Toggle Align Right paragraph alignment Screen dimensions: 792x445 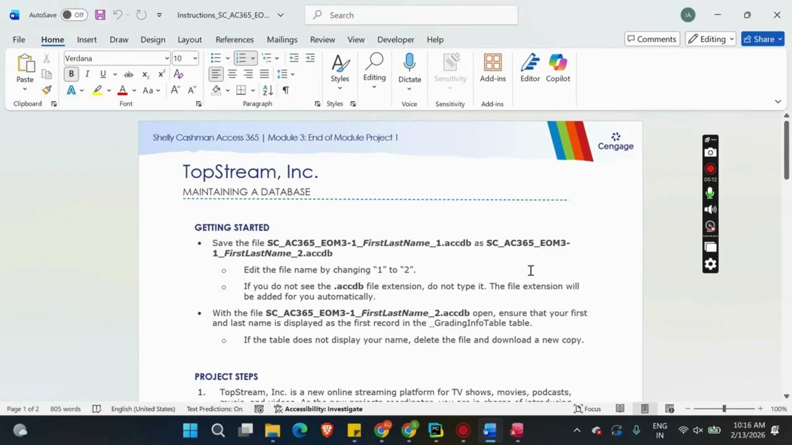pyautogui.click(x=248, y=74)
